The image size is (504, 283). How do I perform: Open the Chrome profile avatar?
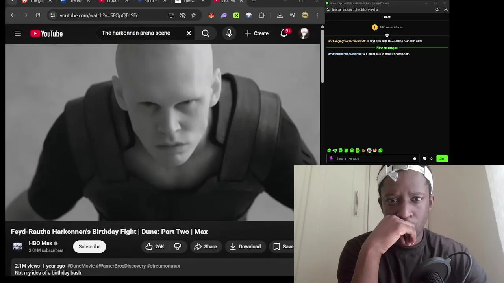(305, 15)
